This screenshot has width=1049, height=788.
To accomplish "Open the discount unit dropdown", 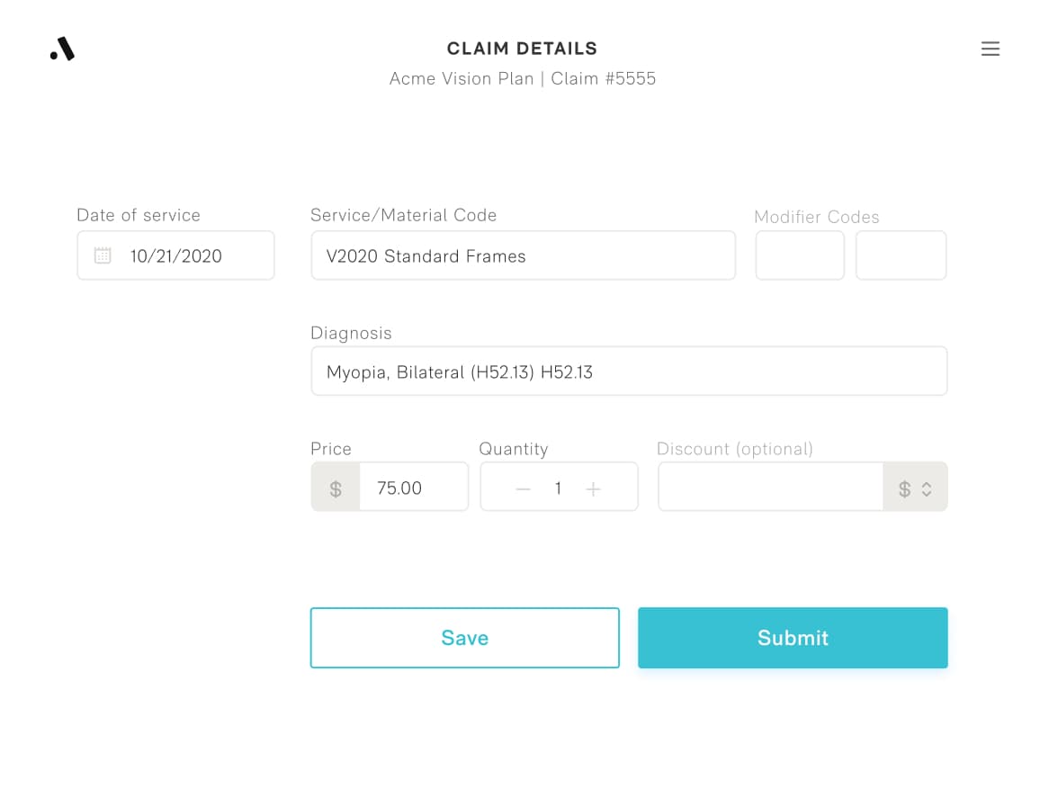I will [915, 488].
